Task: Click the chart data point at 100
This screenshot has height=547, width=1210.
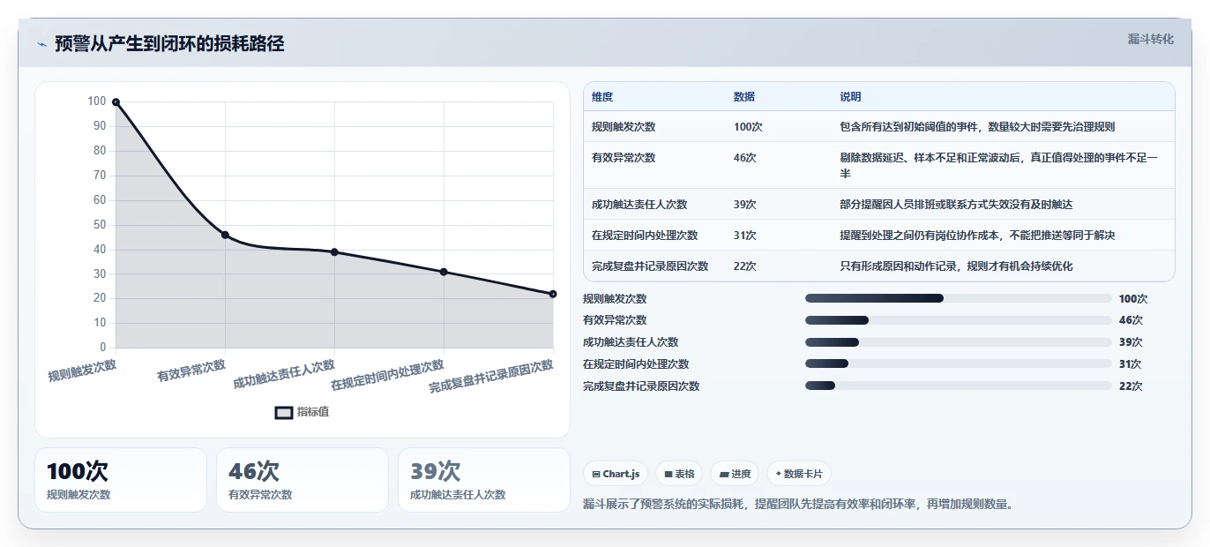Action: [x=116, y=102]
